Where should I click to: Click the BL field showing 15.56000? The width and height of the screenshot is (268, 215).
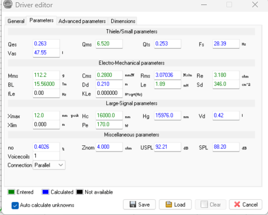46,84
